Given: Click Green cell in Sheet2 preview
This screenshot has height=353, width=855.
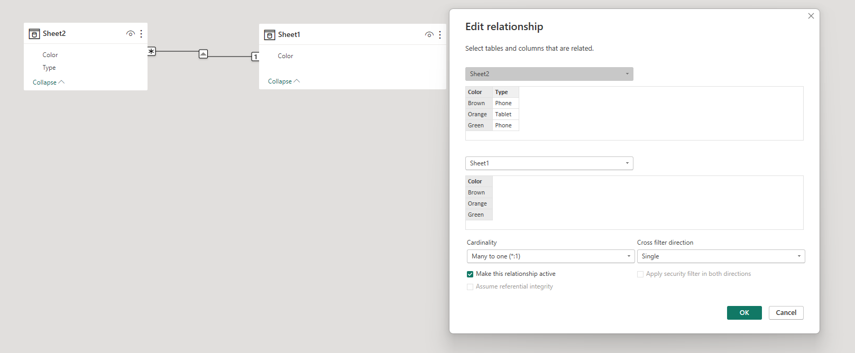Looking at the screenshot, I should (x=479, y=125).
